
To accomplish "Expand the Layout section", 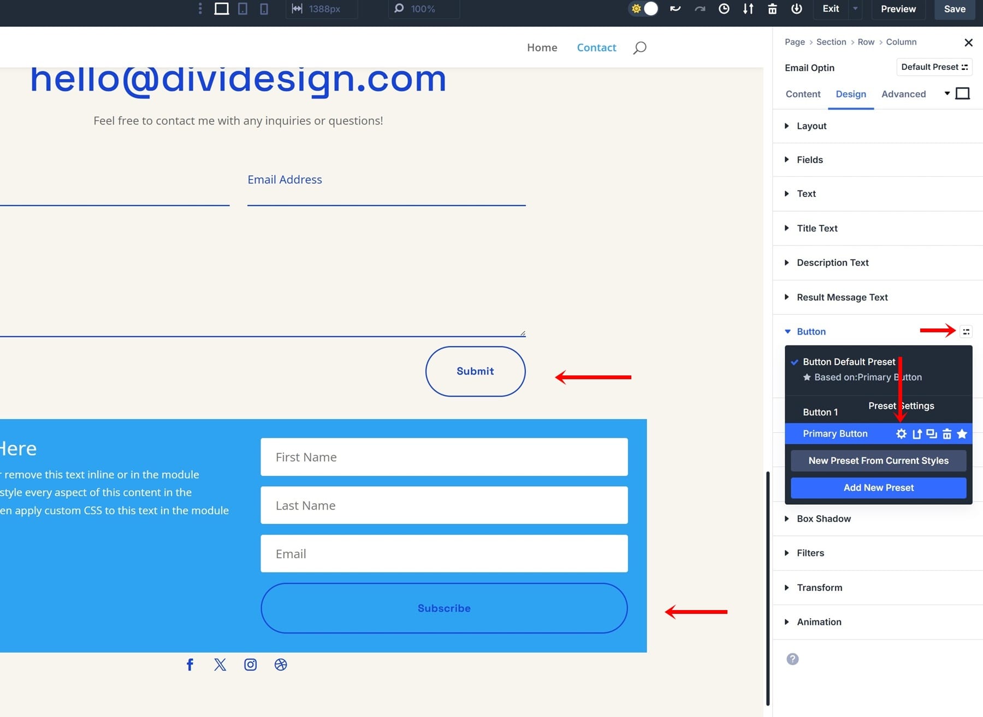I will click(x=878, y=126).
